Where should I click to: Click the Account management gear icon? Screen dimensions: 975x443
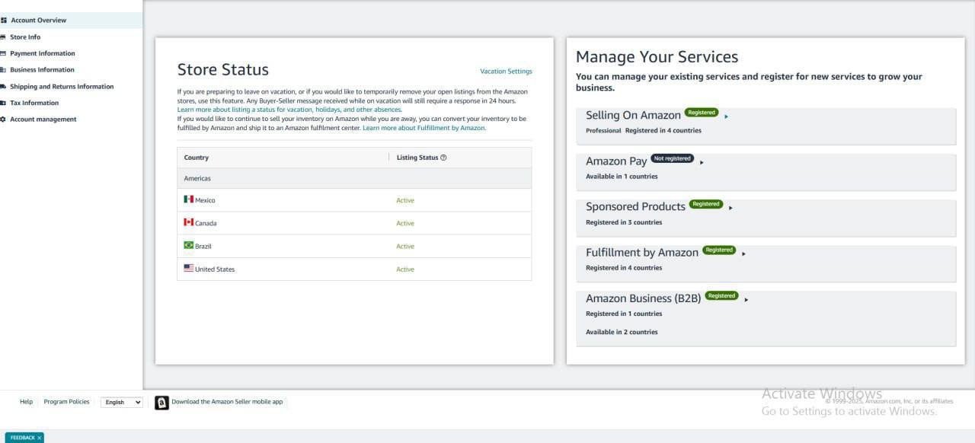pyautogui.click(x=4, y=120)
